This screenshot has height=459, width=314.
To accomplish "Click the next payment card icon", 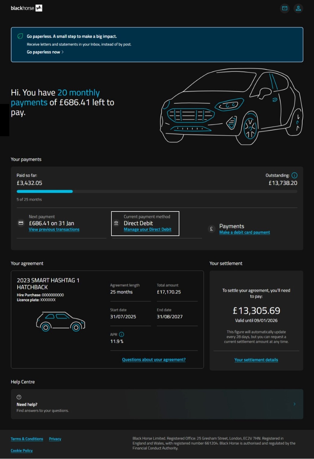I will [21, 223].
